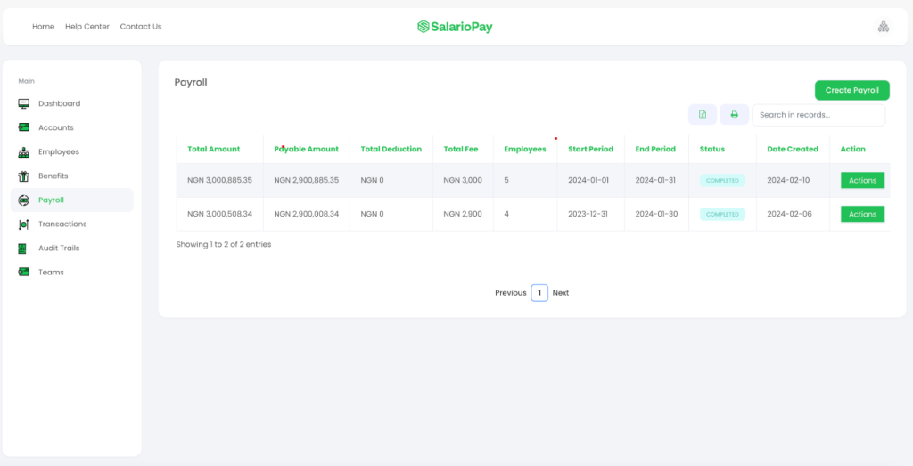913x466 pixels.
Task: Focus the Search in records field
Action: pyautogui.click(x=818, y=115)
